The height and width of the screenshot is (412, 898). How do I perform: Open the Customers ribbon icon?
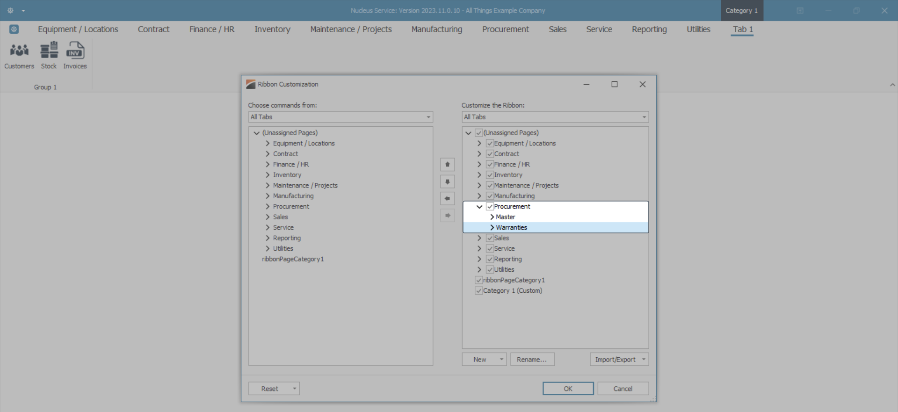(x=19, y=56)
